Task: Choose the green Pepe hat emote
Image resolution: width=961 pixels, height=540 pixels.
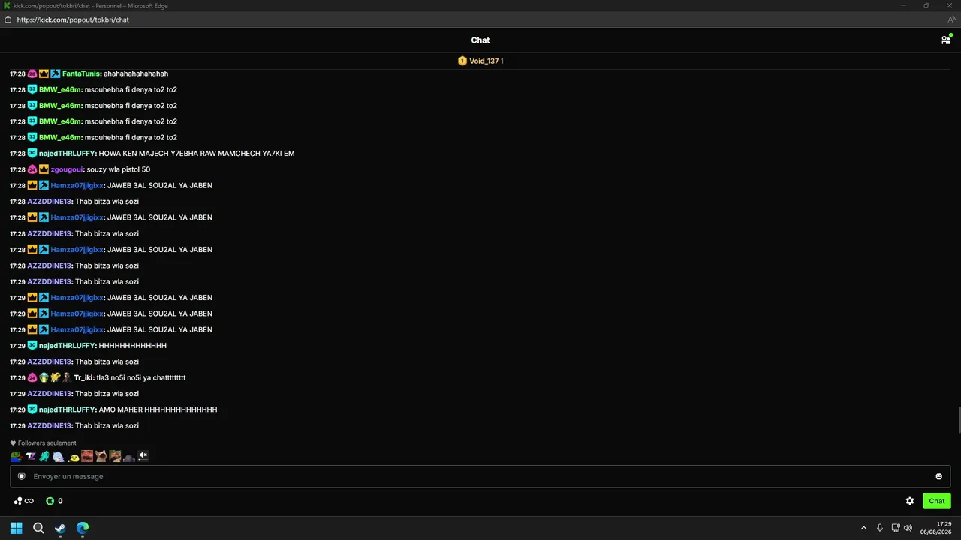Action: (115, 456)
